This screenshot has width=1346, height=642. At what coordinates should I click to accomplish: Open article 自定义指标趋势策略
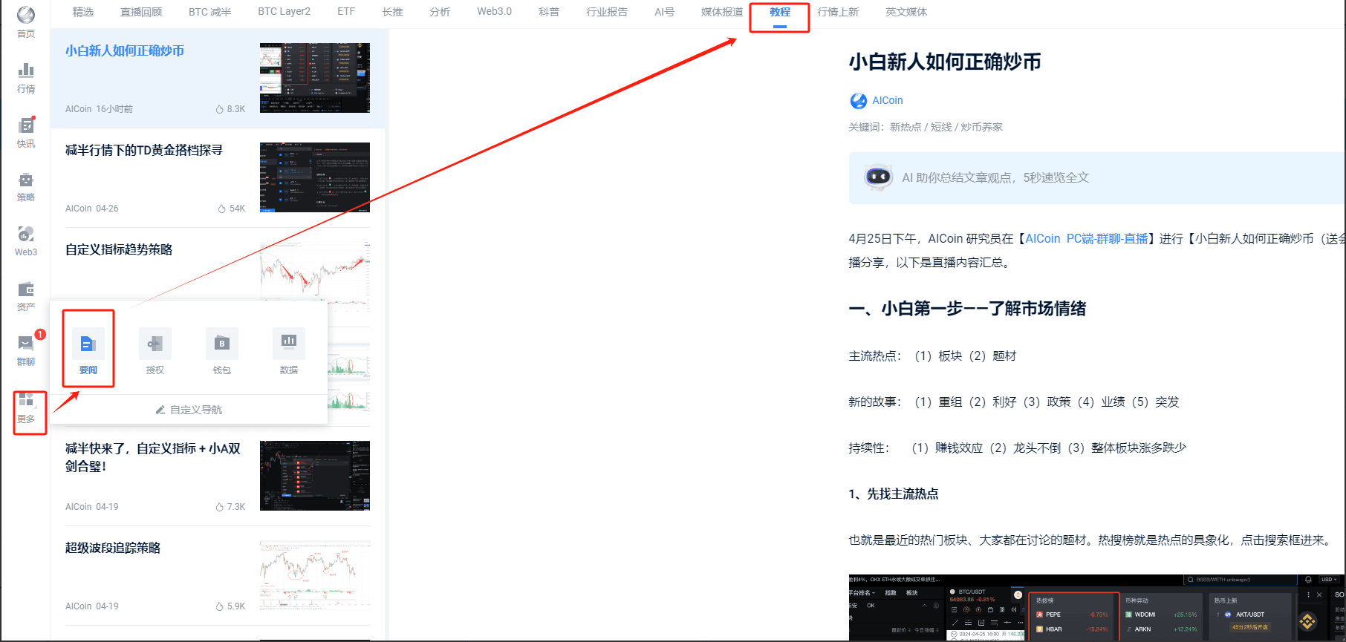(119, 250)
